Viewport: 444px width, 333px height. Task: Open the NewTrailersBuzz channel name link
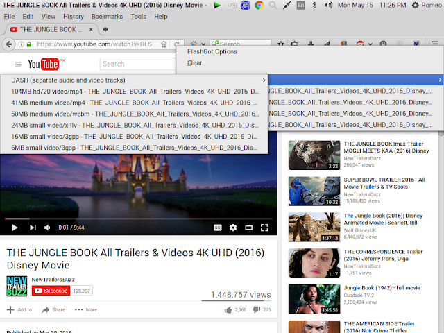pos(53,280)
